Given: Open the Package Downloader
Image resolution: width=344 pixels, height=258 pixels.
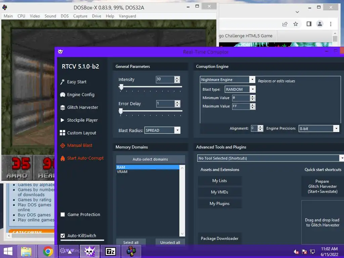Looking at the screenshot, I should [x=220, y=239].
